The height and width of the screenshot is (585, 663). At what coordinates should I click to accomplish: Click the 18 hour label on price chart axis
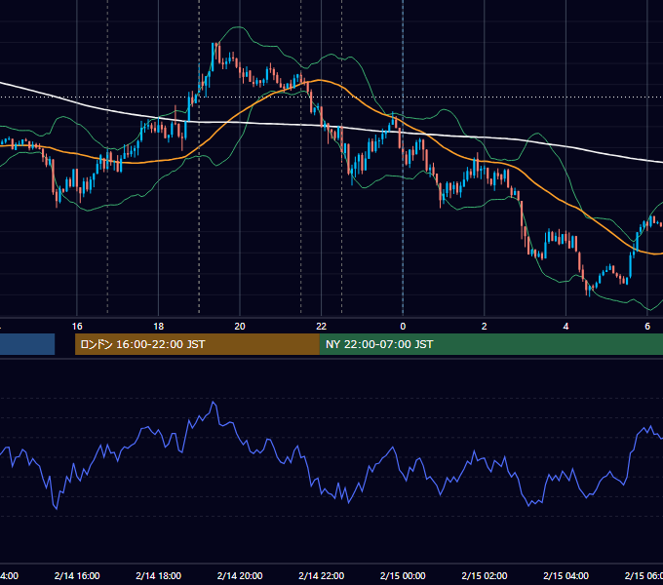coord(159,327)
